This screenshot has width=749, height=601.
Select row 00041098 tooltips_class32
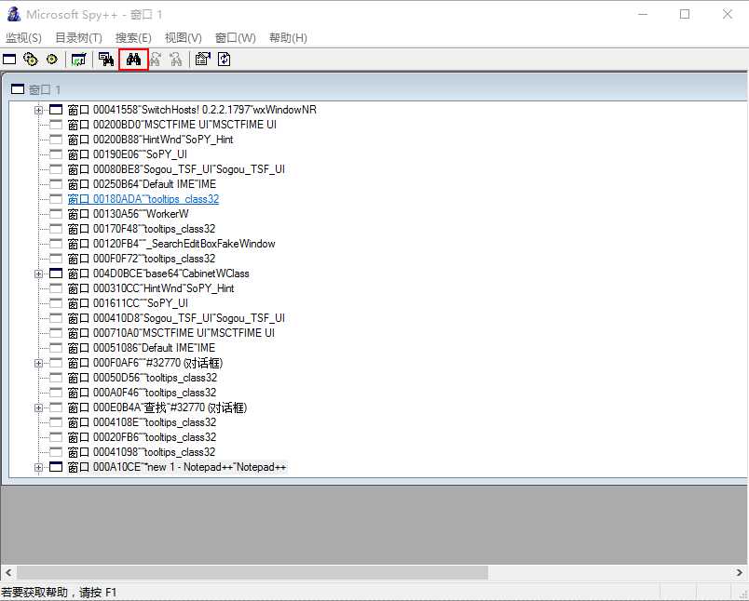142,452
